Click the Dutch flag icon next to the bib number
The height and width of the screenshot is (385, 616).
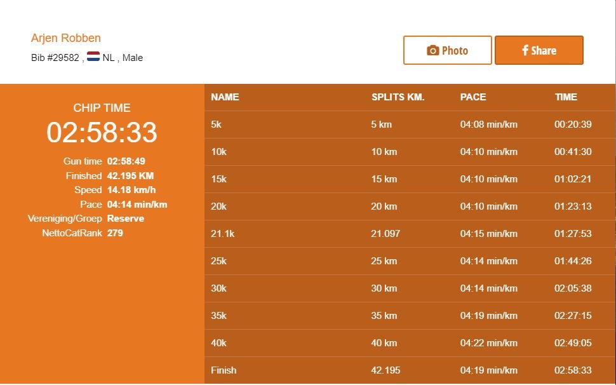pos(93,57)
